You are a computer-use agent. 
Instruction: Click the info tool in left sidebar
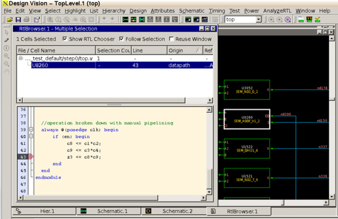6,48
